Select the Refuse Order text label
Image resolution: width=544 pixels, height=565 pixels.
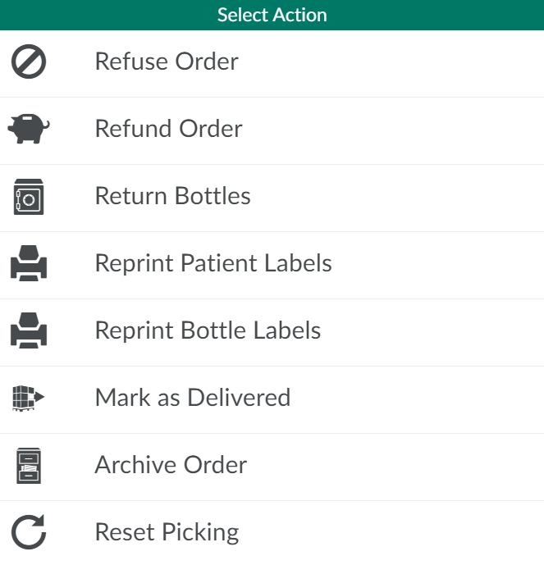pos(167,62)
